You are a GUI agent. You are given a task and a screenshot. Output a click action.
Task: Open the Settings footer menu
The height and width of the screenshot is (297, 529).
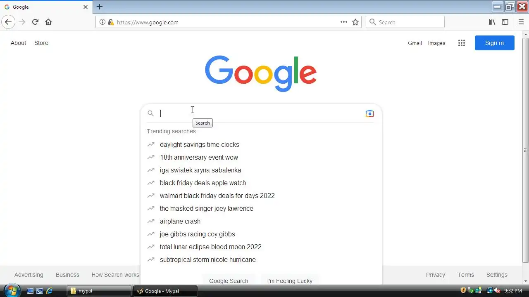[497, 275]
